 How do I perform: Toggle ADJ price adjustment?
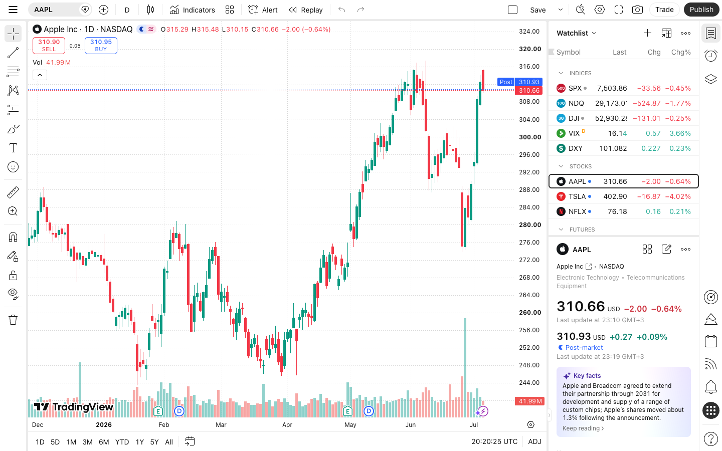(x=534, y=441)
